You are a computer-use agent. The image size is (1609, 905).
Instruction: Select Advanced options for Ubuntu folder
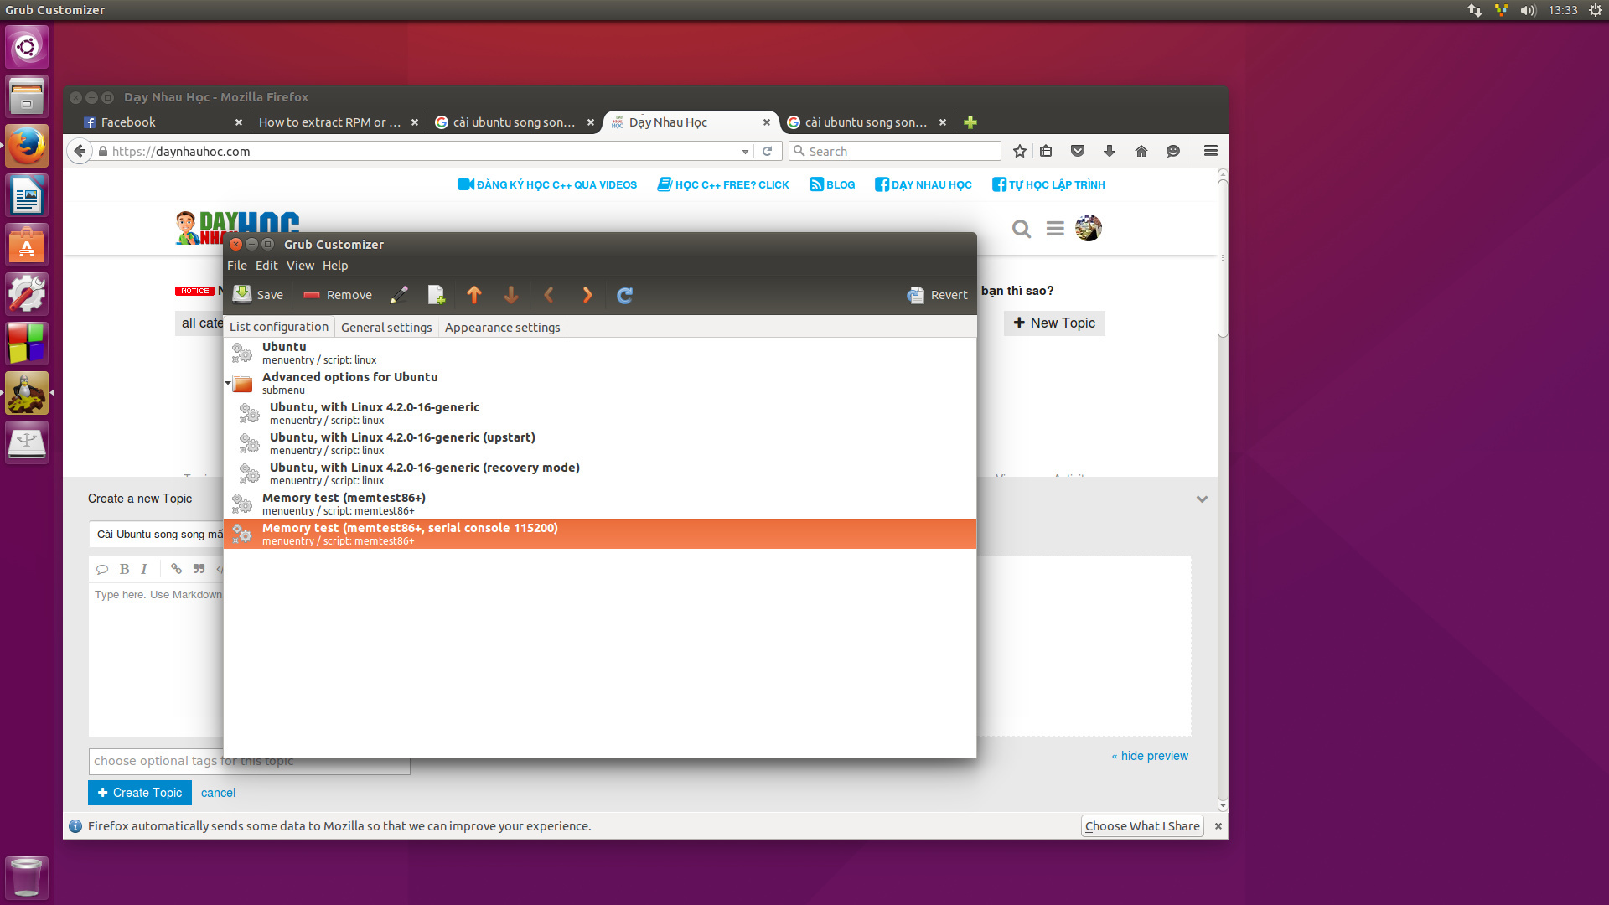pos(600,383)
